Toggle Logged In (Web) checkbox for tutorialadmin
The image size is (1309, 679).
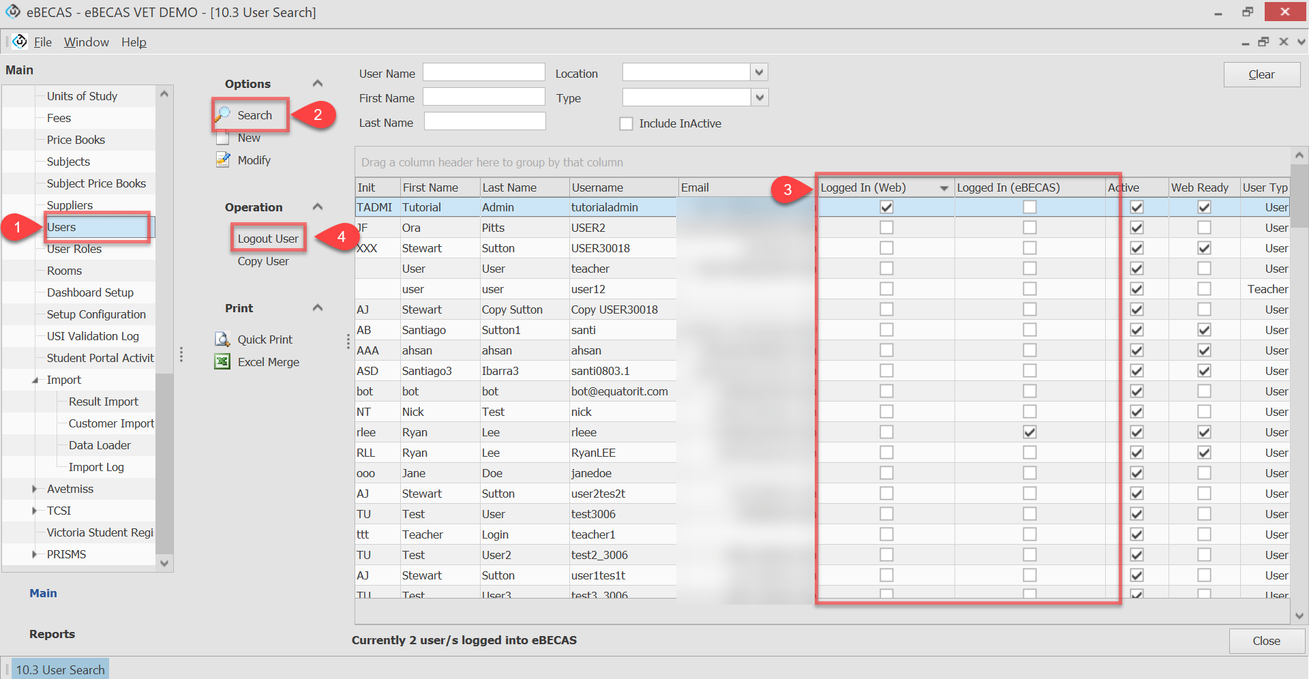click(886, 207)
